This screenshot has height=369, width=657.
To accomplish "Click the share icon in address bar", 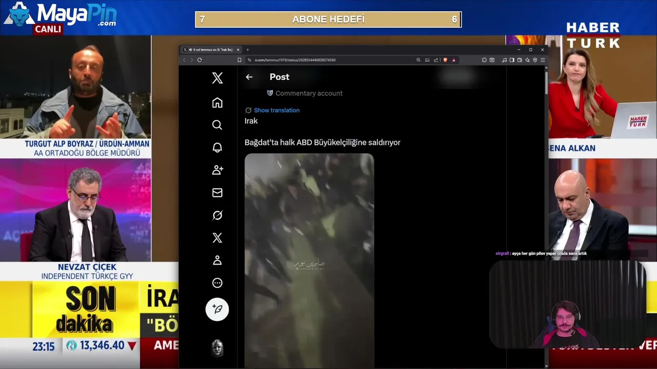I will [x=436, y=60].
